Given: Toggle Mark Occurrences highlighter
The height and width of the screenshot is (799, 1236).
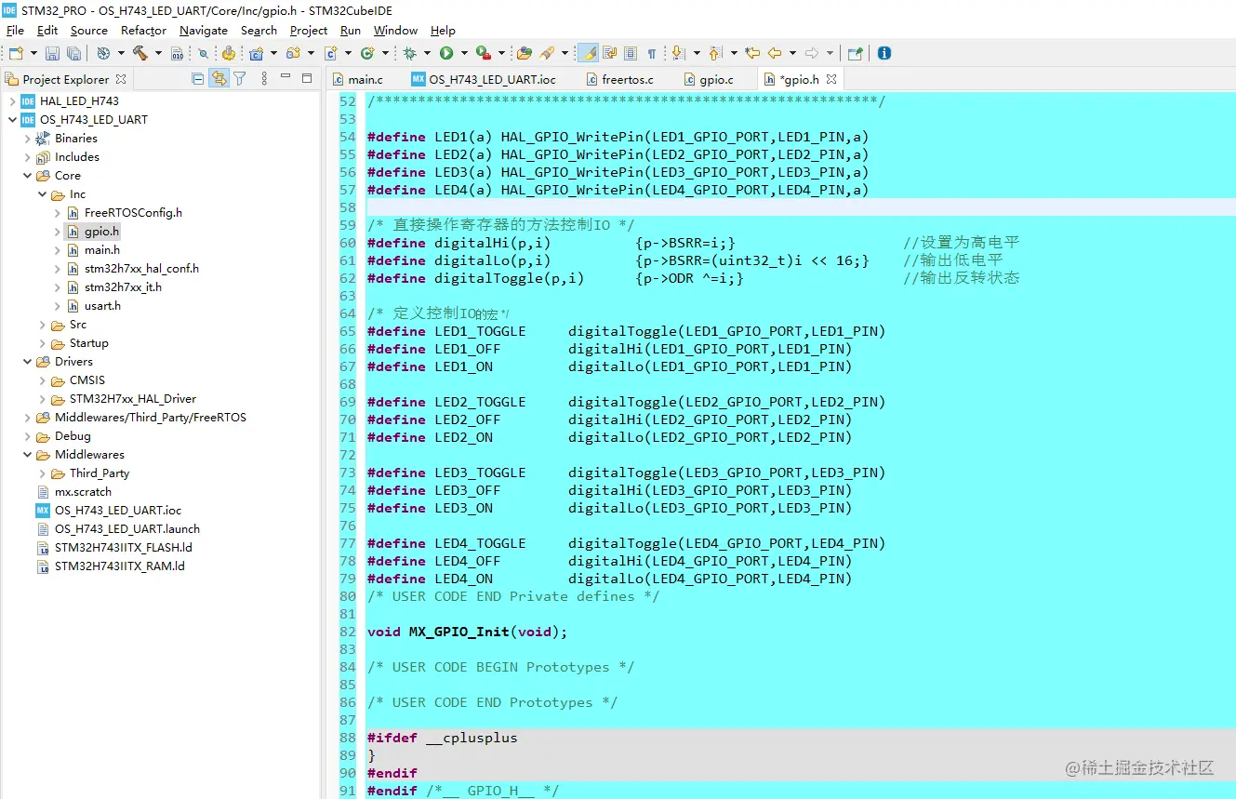Looking at the screenshot, I should pos(588,53).
